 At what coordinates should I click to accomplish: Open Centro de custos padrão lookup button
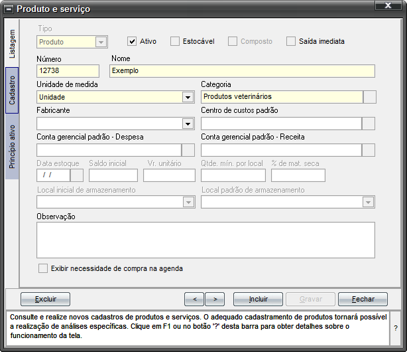pyautogui.click(x=369, y=124)
